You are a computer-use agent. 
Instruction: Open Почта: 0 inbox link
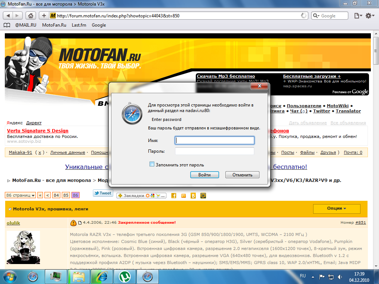(x=353, y=152)
